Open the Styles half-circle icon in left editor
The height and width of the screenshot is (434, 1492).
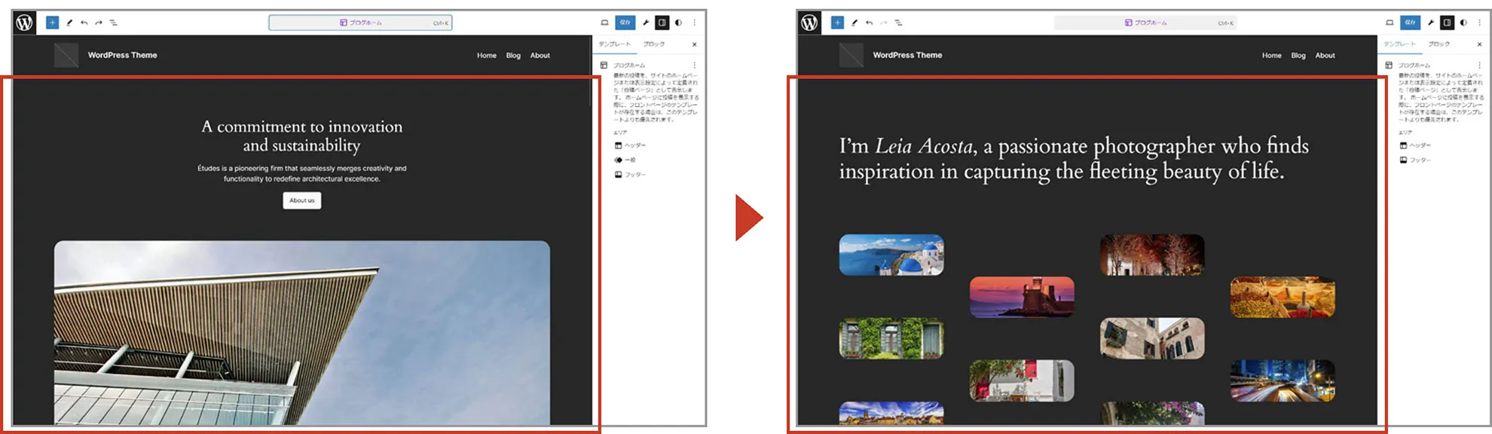678,23
